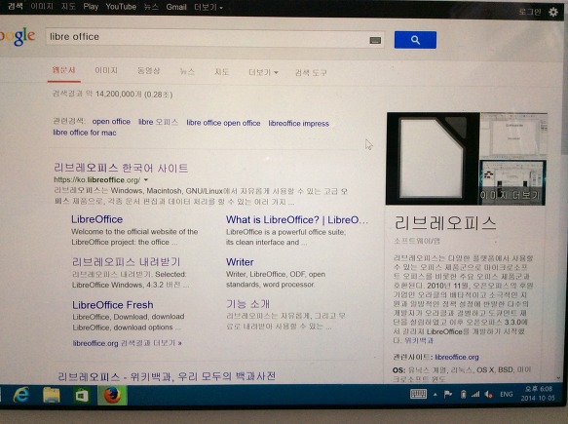
Task: Switch ENG input language indicator
Action: click(x=507, y=395)
